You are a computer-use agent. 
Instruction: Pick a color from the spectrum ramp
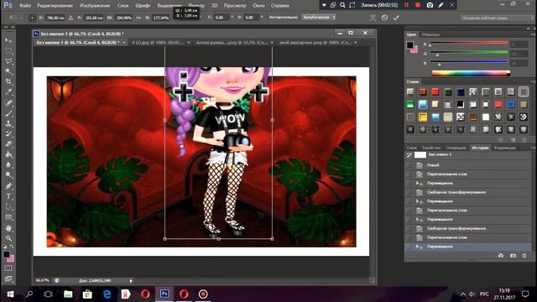pos(471,73)
